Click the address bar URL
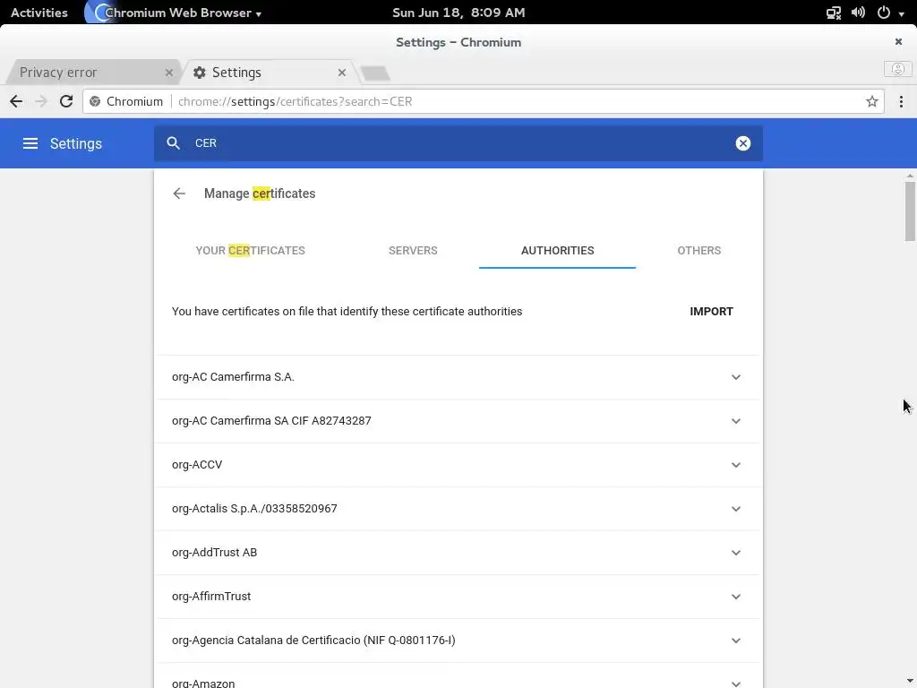Screen dimensions: 917x688 (x=296, y=101)
